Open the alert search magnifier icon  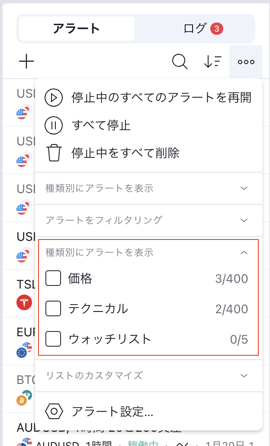coord(180,62)
